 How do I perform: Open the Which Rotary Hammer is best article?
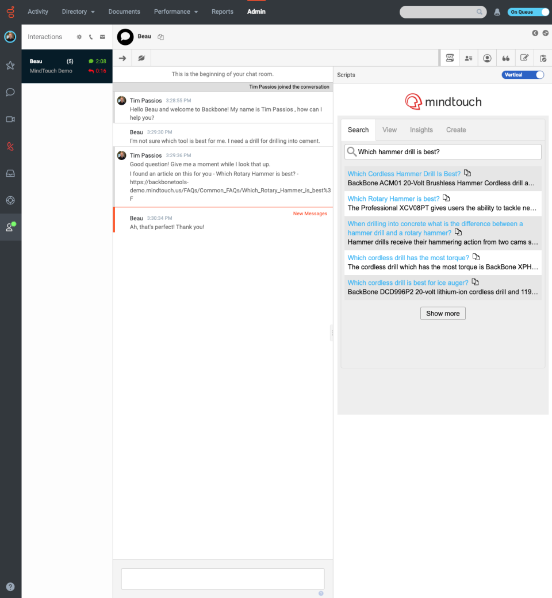(x=393, y=199)
